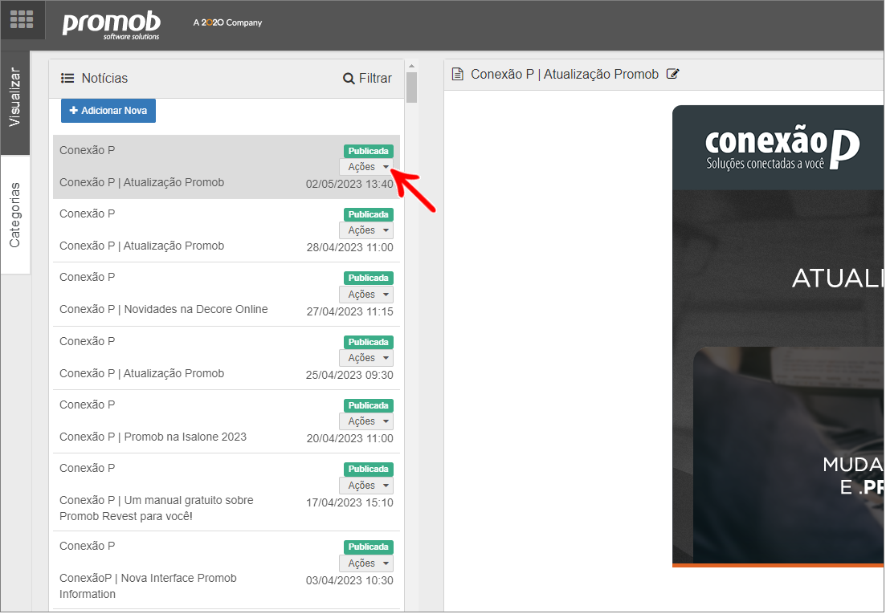The width and height of the screenshot is (886, 614).
Task: Click the date 17/04/2023 15:10
Action: point(349,502)
